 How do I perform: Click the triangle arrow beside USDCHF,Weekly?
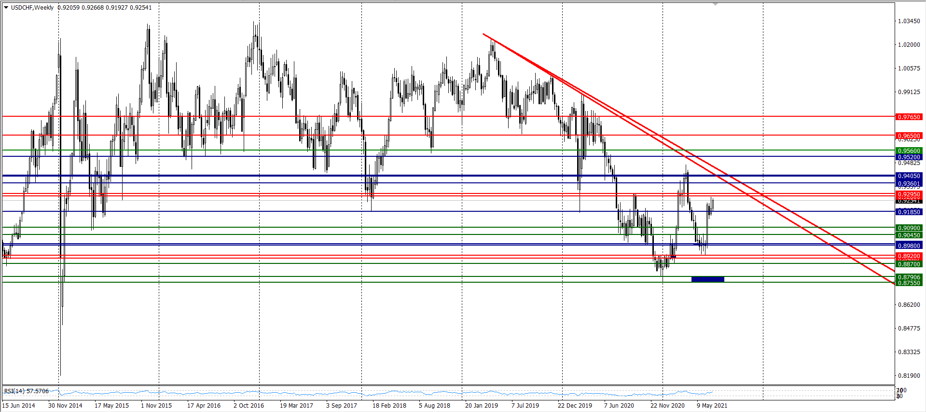(6, 8)
